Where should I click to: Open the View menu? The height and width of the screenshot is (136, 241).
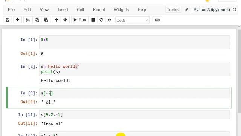pos(44,9)
